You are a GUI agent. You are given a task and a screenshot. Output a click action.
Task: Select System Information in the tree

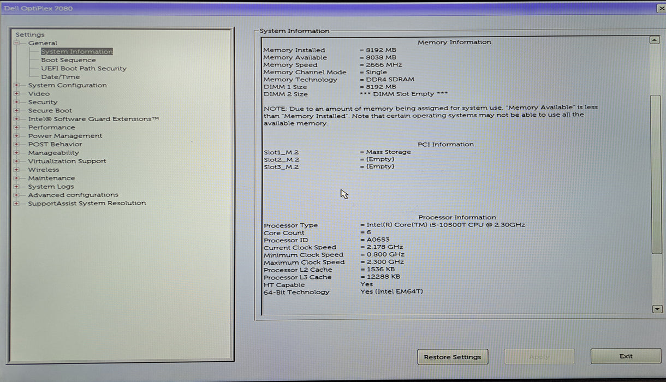click(x=77, y=52)
